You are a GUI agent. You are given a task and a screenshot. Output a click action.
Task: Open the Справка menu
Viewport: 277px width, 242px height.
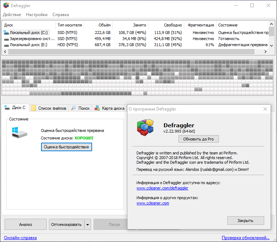61,15
